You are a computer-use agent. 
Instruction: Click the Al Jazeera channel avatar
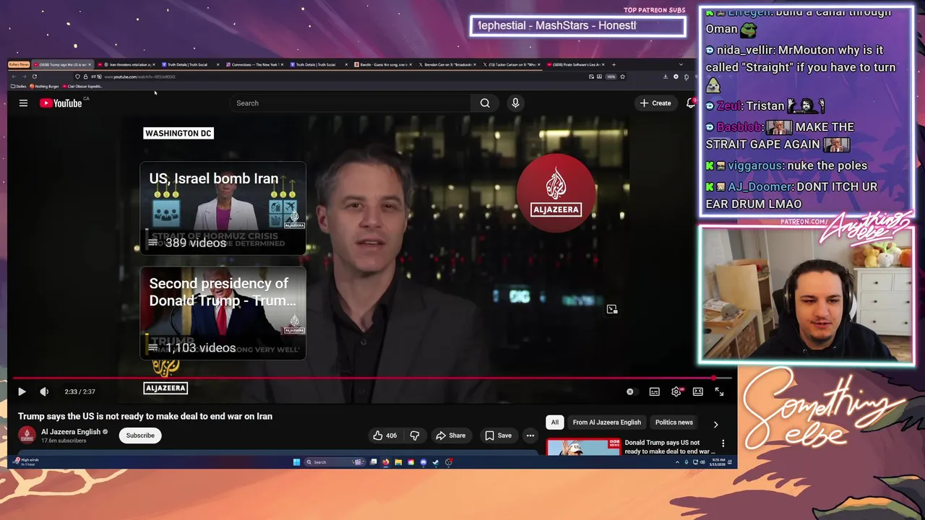coord(27,435)
